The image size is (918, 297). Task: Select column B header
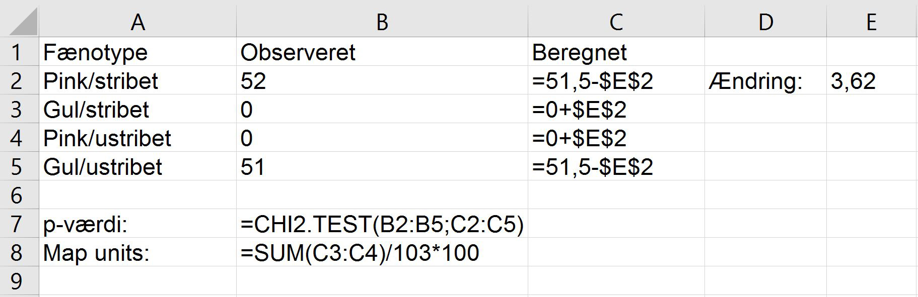tap(382, 22)
